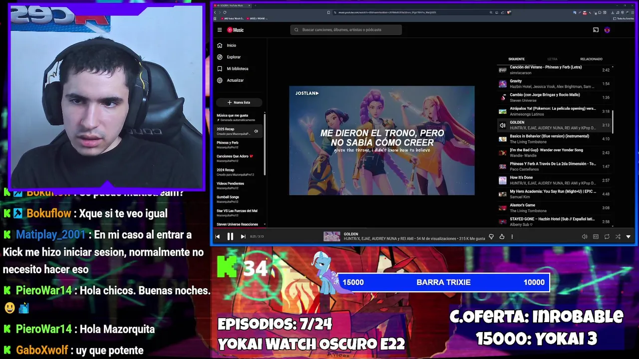Open the YouTube Music hamburger guide menu
This screenshot has width=639, height=359.
tap(219, 30)
